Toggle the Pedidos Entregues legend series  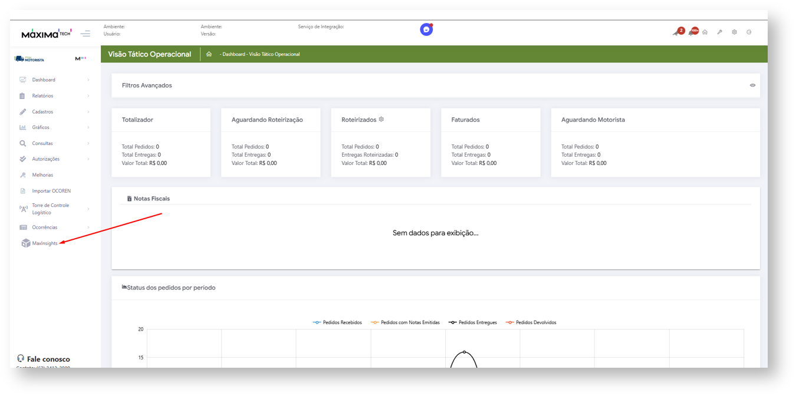click(473, 322)
